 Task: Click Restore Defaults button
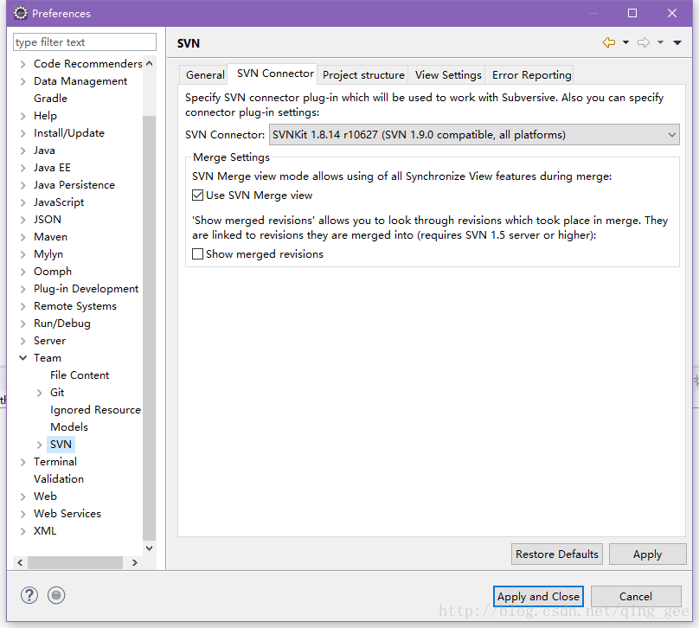[x=557, y=554]
